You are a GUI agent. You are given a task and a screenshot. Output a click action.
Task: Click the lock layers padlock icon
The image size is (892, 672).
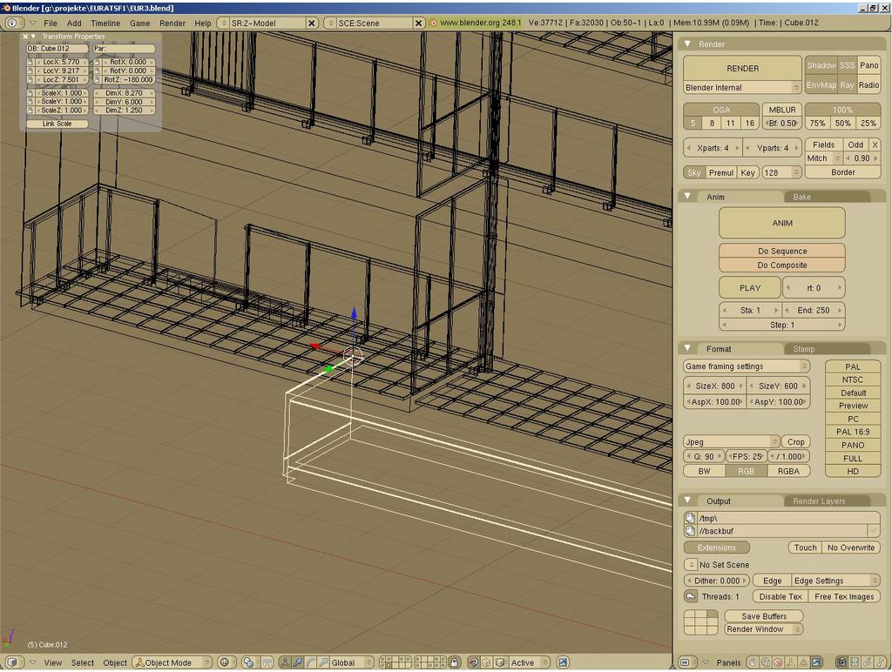(454, 662)
